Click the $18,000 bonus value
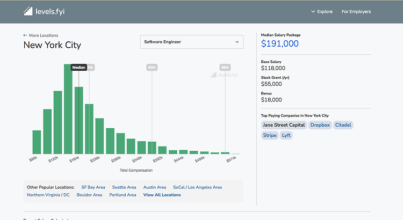 coord(271,100)
